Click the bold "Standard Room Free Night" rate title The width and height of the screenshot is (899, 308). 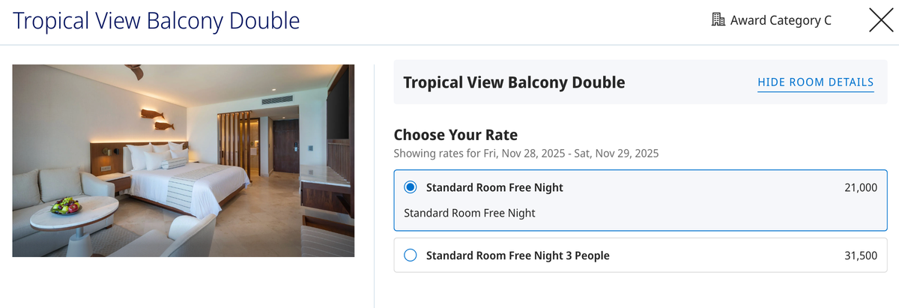494,187
